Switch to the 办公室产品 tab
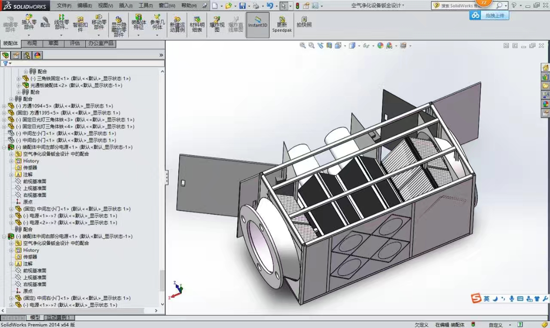The width and height of the screenshot is (550, 328). (x=101, y=43)
